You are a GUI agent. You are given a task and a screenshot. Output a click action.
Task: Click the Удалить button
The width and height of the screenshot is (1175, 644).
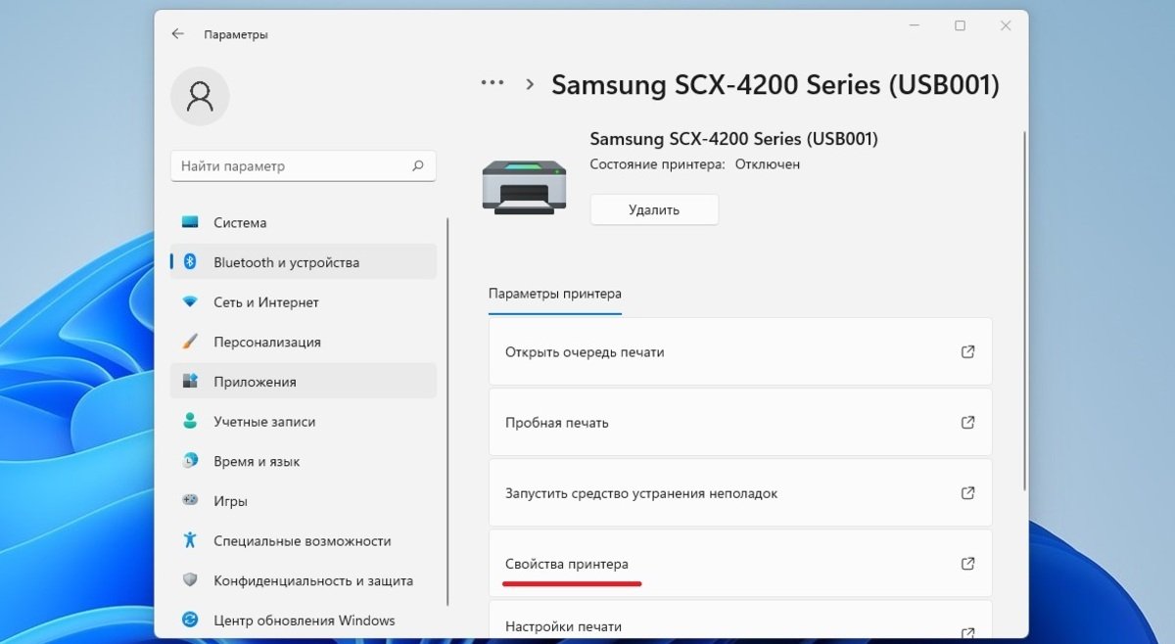654,209
